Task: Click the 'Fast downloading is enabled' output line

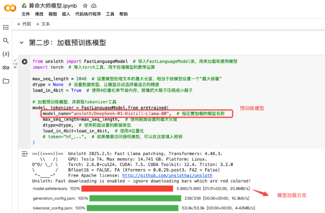Action: pos(142,181)
